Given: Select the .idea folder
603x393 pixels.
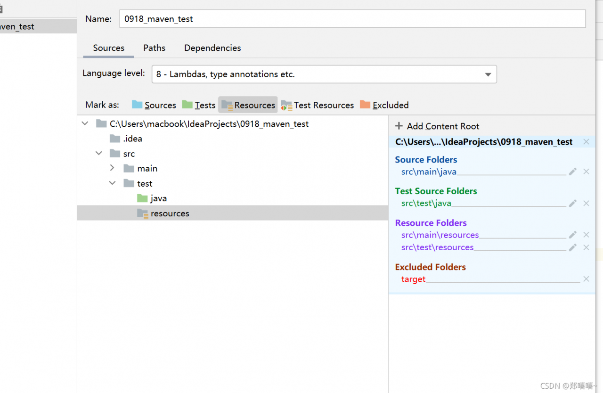Looking at the screenshot, I should tap(126, 139).
